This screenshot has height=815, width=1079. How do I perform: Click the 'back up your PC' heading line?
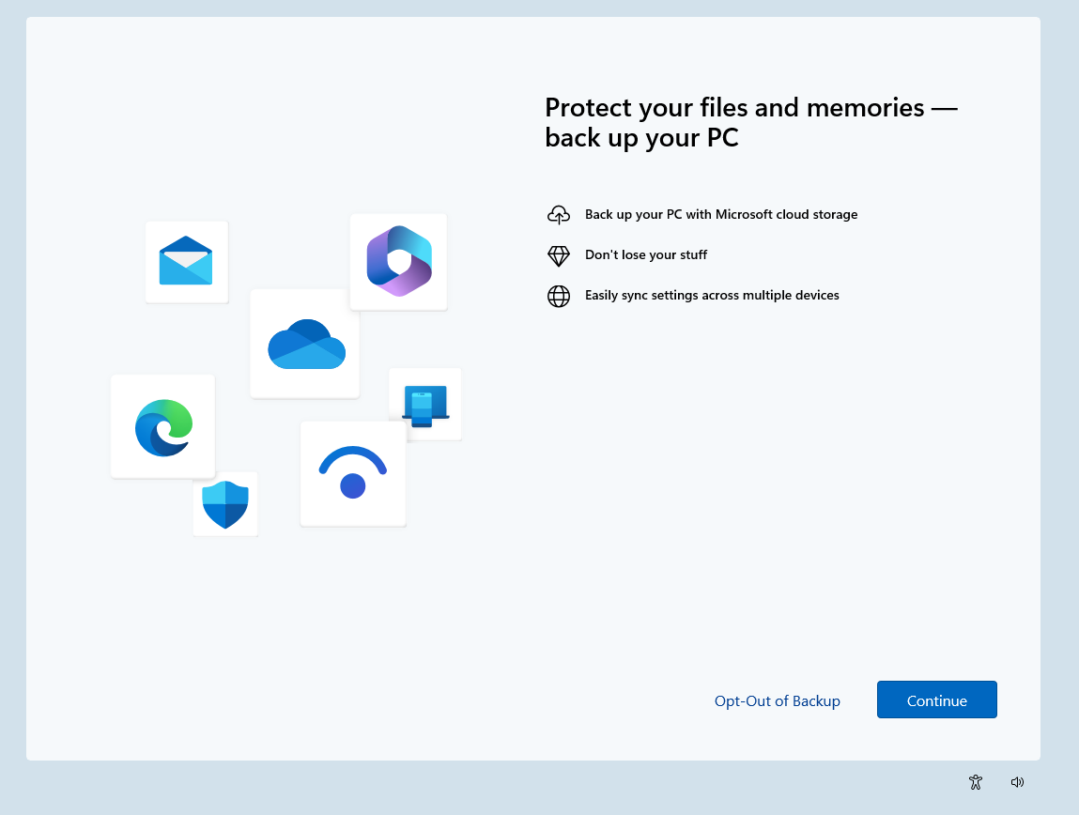point(641,138)
